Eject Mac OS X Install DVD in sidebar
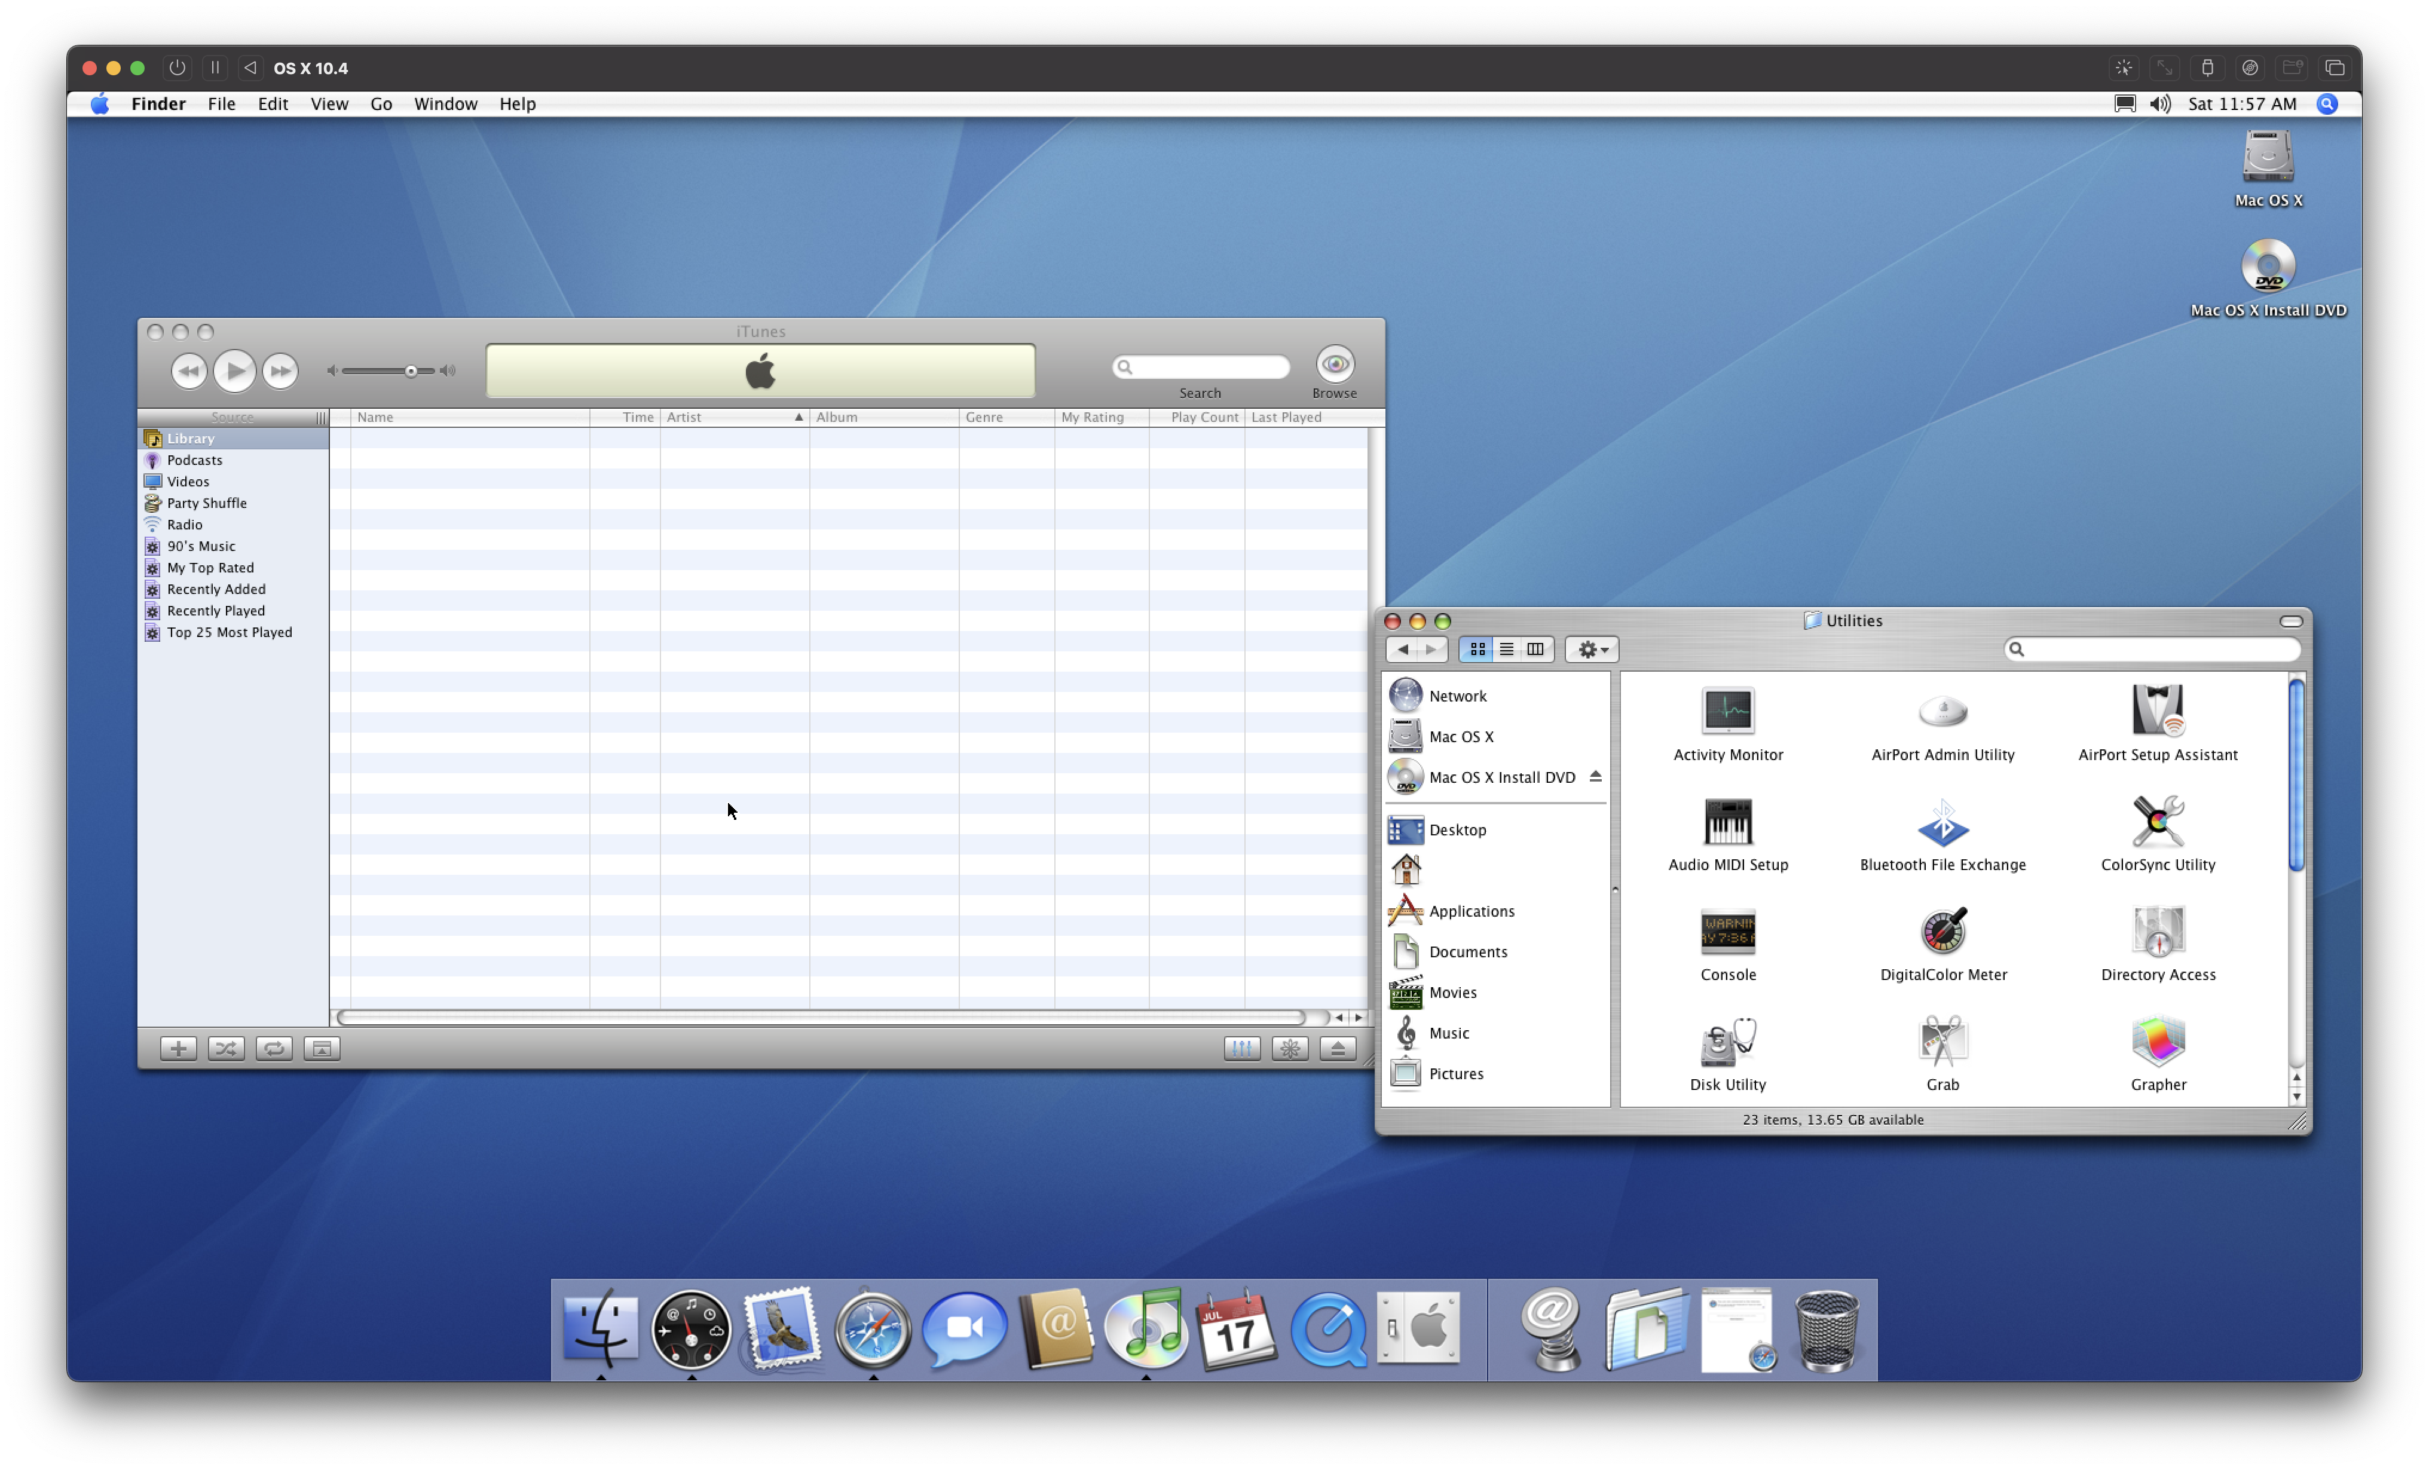The image size is (2429, 1470). coord(1594,777)
